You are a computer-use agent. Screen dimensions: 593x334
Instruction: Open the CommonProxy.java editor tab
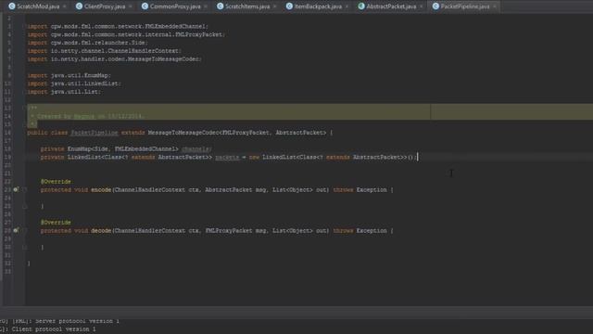pyautogui.click(x=175, y=6)
